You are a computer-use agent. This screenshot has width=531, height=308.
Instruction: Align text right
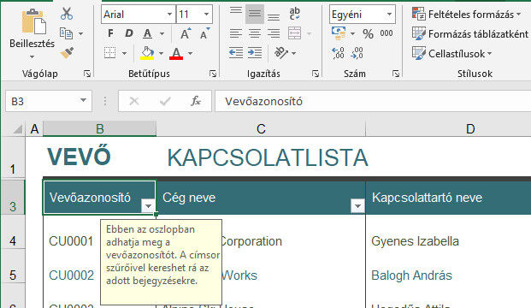point(274,33)
